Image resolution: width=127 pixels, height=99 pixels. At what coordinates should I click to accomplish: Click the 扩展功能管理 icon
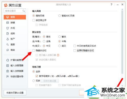pos(8,60)
